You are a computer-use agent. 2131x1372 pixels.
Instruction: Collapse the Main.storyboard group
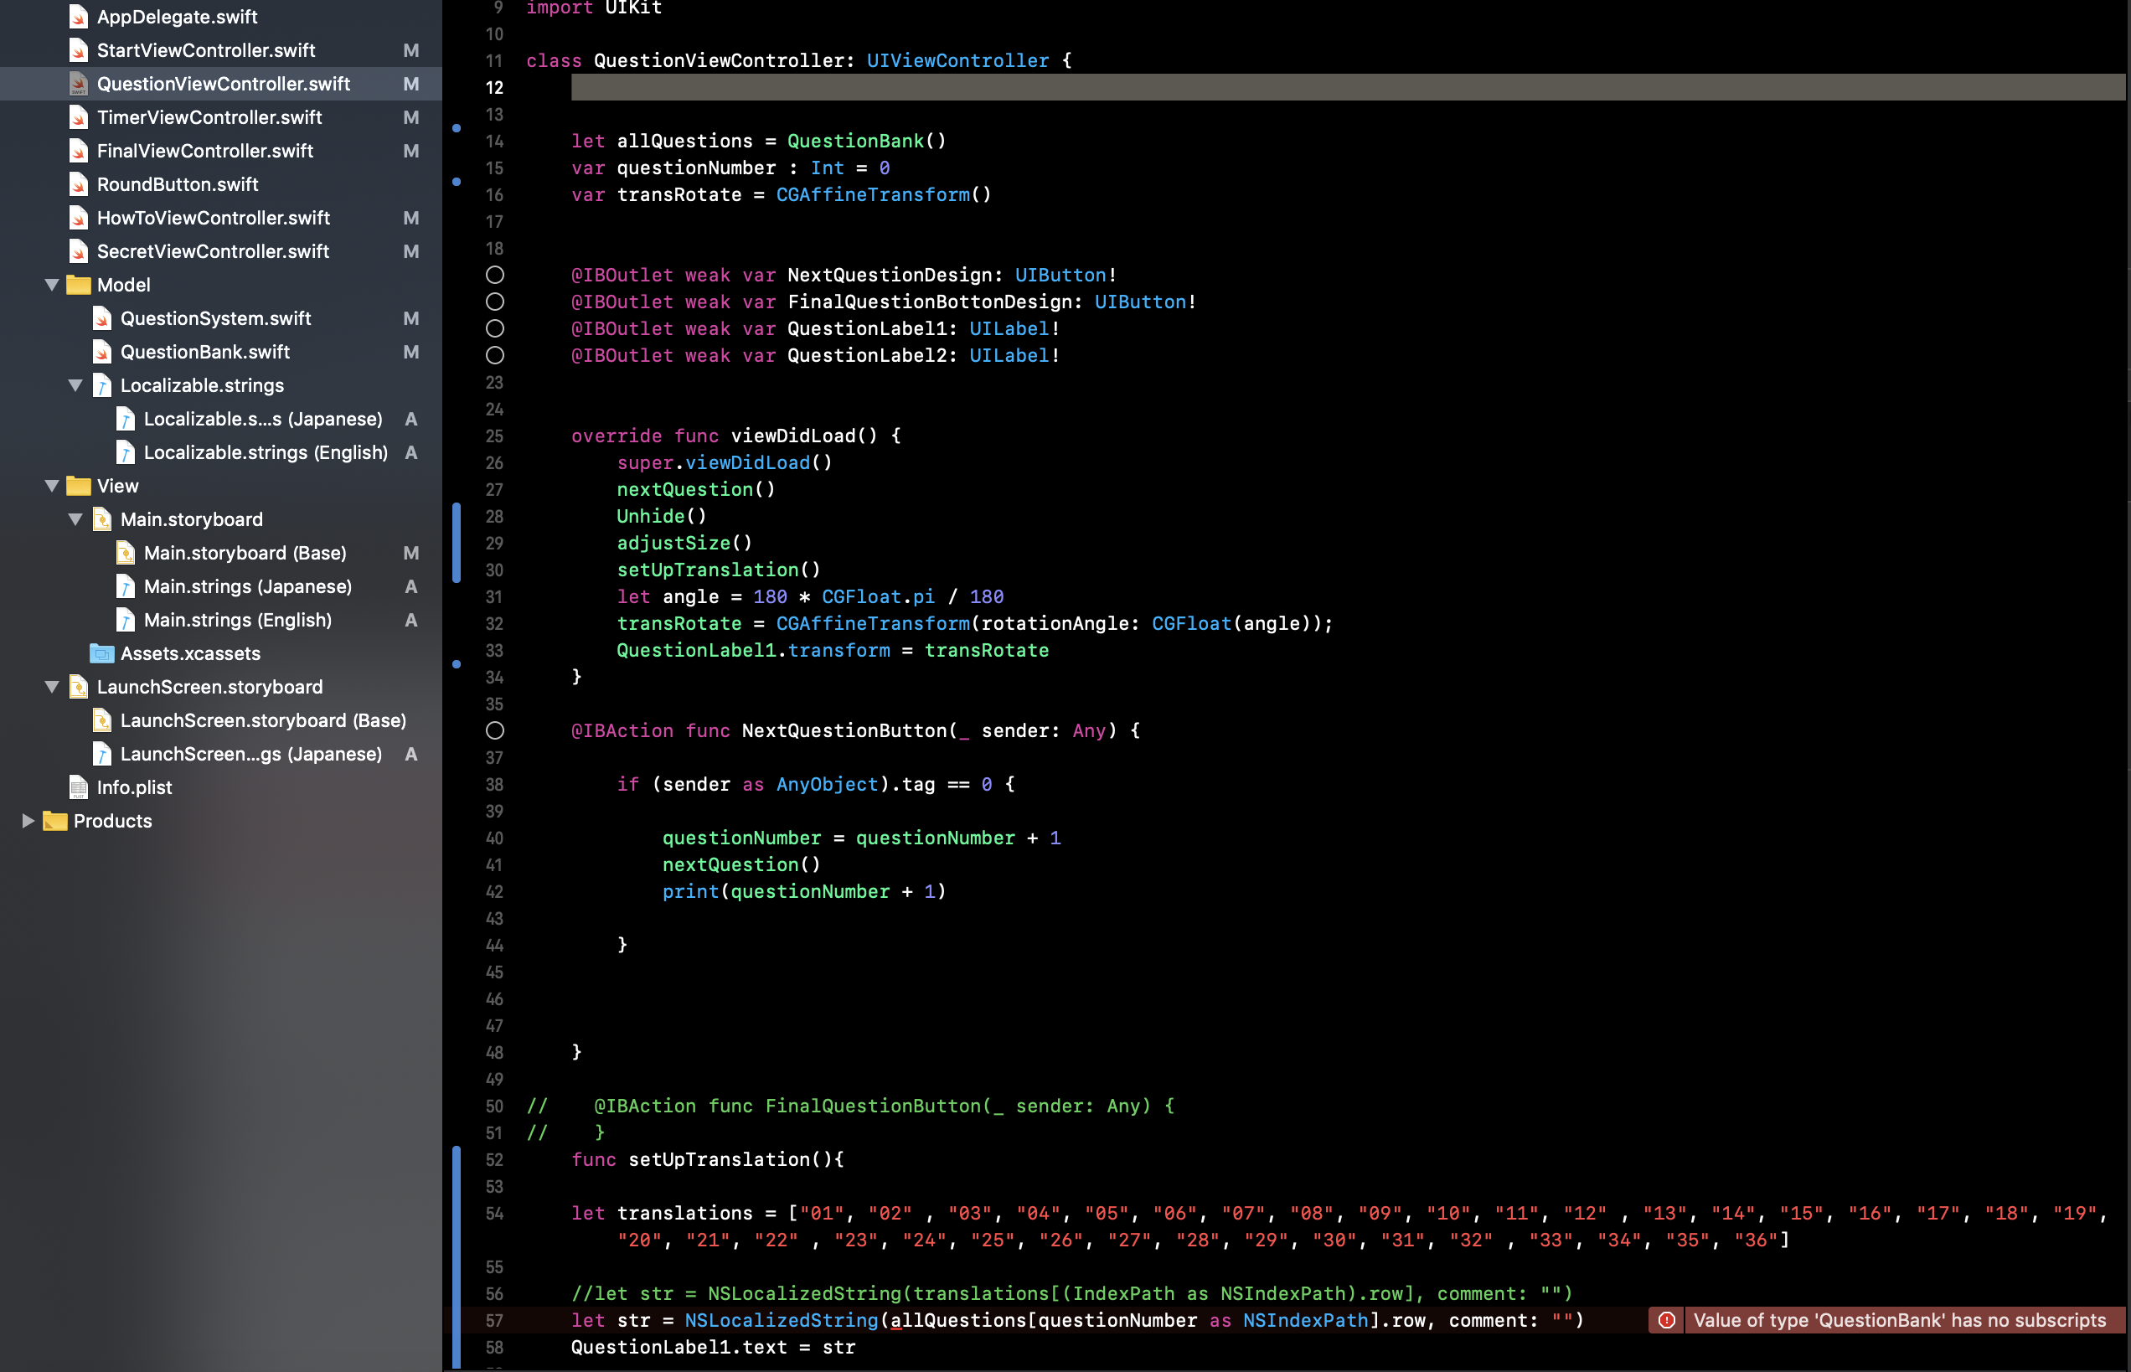75,519
